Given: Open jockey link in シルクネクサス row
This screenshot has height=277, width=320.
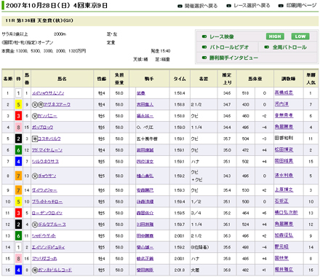Looking at the screenshot, I should (x=145, y=162).
